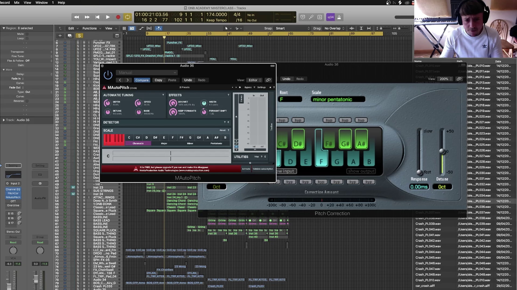Image resolution: width=517 pixels, height=290 pixels.
Task: Click Undo in the MAutoPitch header
Action: point(188,80)
